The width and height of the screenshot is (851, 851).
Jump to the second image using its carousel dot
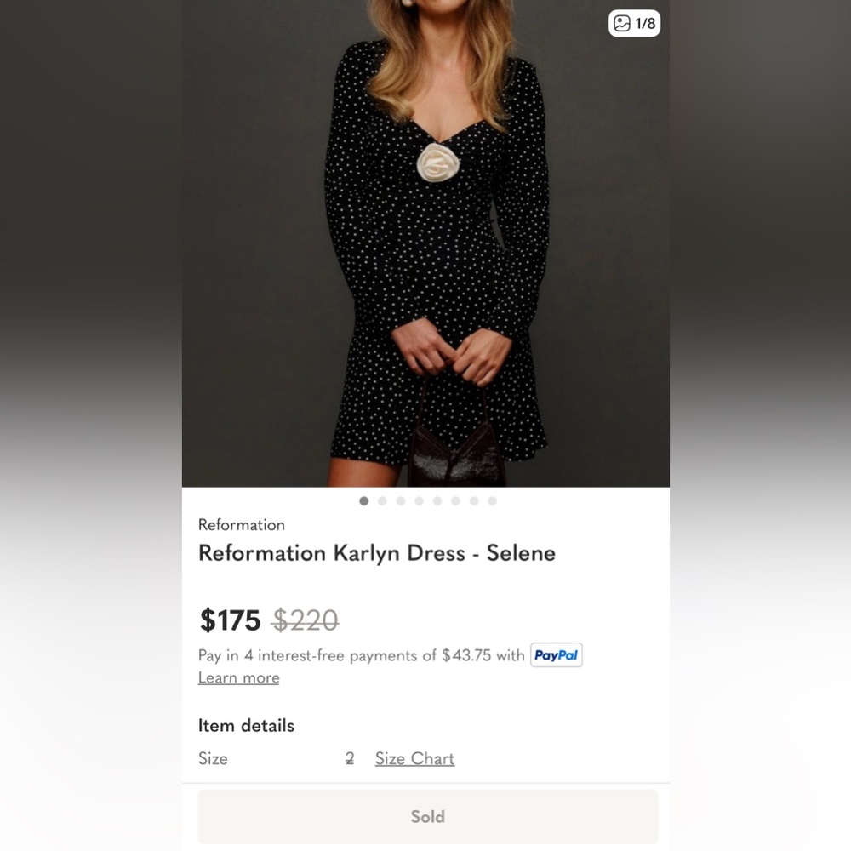tap(382, 501)
